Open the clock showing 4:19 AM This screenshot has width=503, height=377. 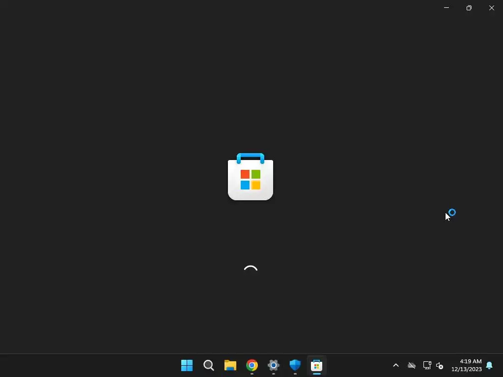pyautogui.click(x=467, y=365)
